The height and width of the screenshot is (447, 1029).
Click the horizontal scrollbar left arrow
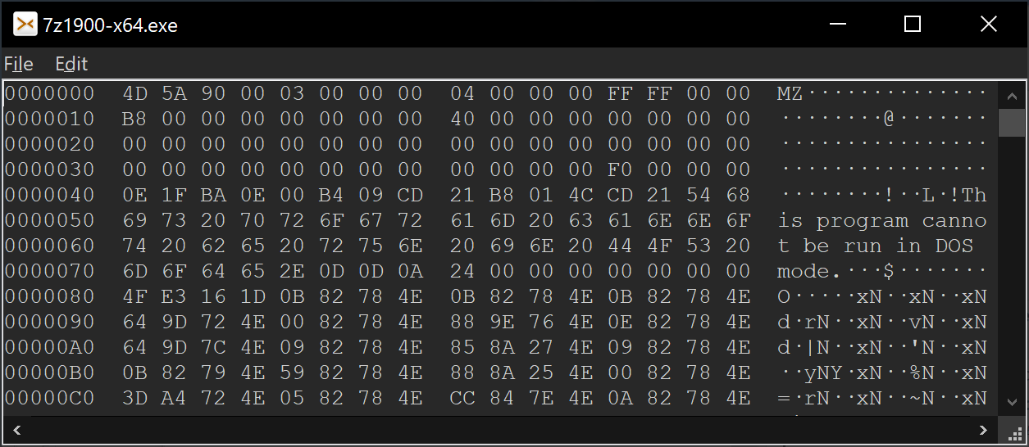16,429
